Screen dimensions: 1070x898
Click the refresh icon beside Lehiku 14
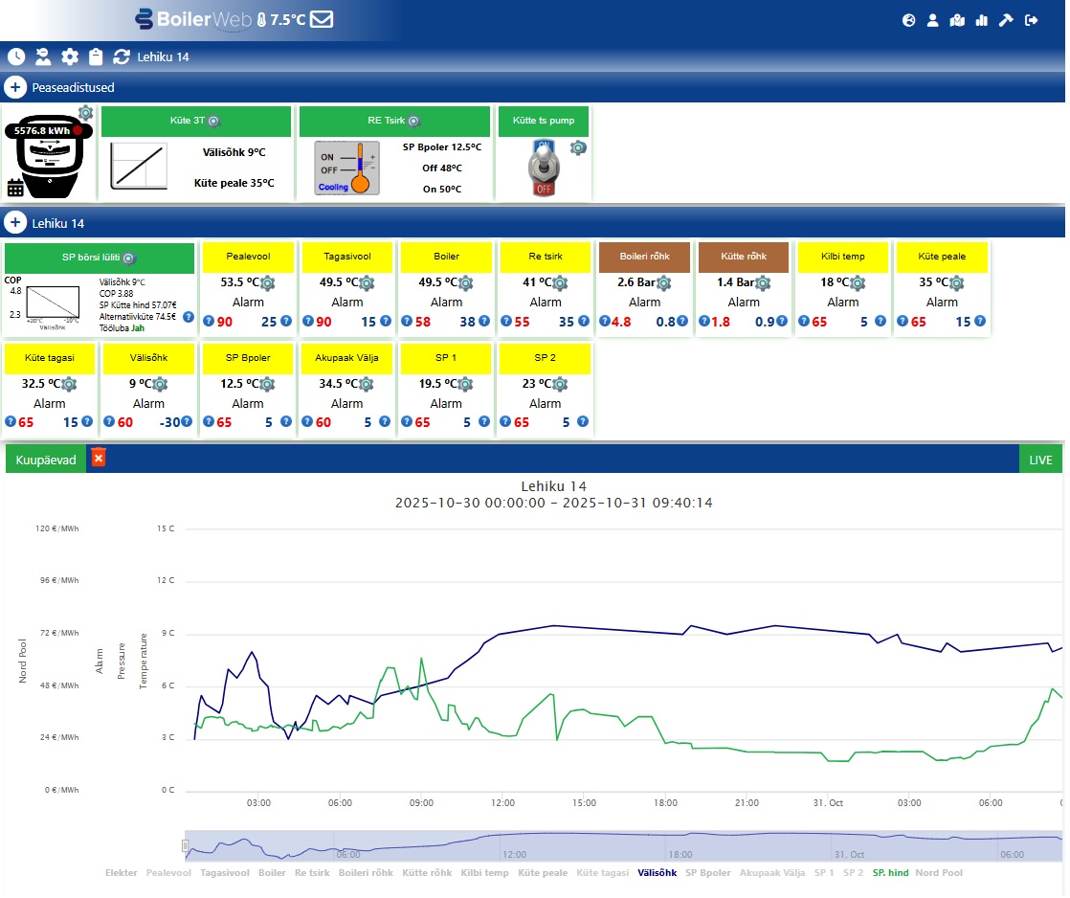(122, 56)
